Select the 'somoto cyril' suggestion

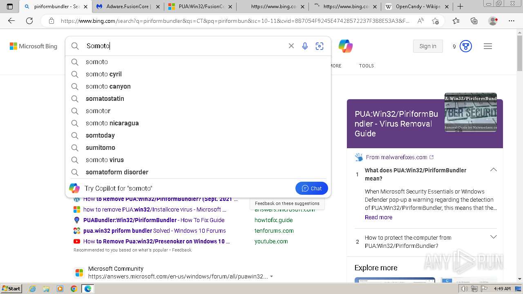coord(198,74)
